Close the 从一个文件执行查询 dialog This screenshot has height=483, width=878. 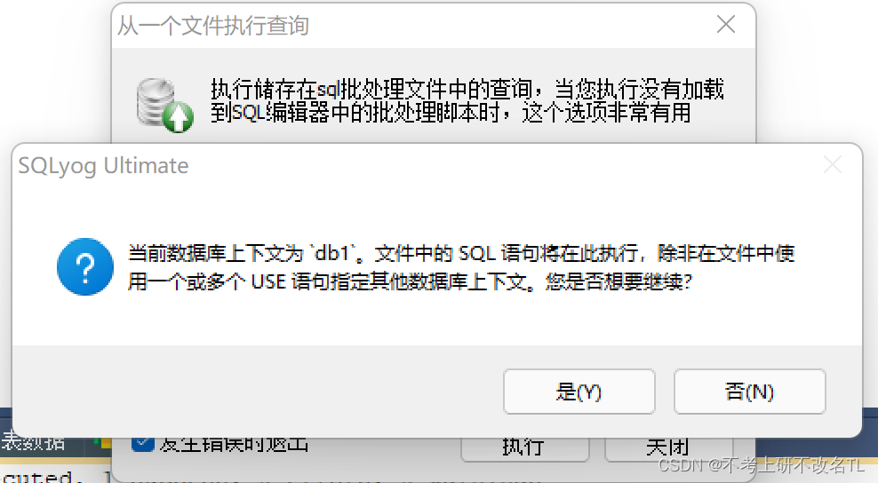tap(726, 24)
